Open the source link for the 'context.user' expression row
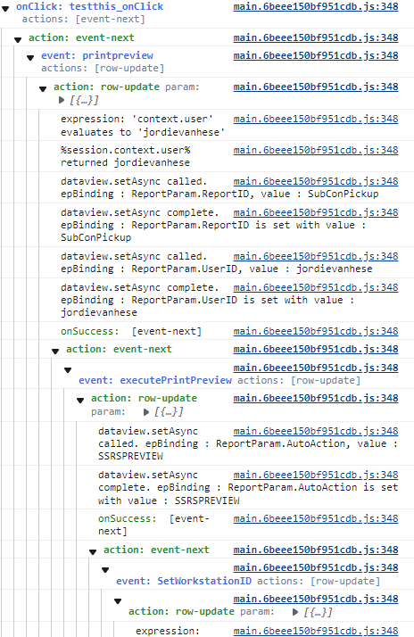The image size is (414, 637). [x=316, y=119]
